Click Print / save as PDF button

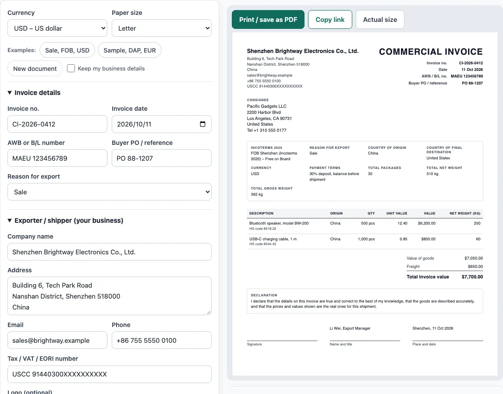pos(268,20)
